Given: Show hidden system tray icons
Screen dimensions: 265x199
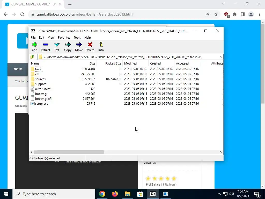Looking at the screenshot, I should coord(219,194).
